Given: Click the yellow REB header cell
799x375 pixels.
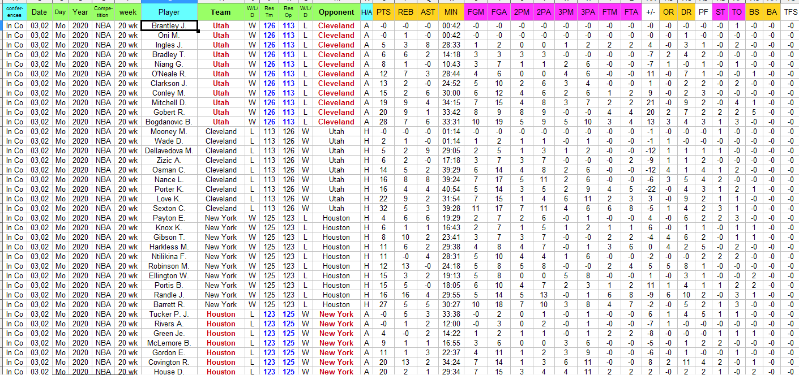Looking at the screenshot, I should 405,12.
